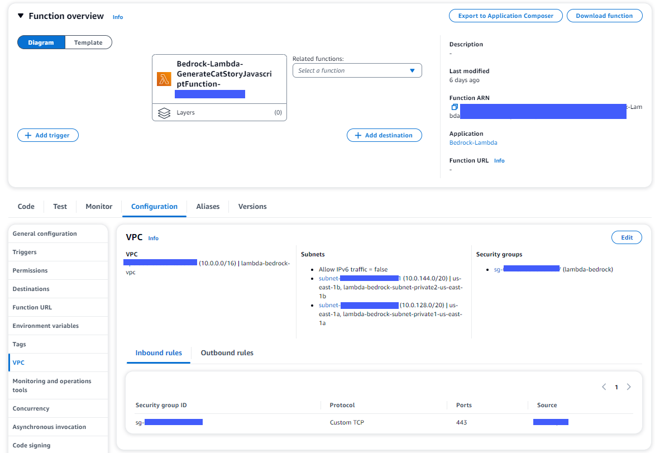This screenshot has width=655, height=453.
Task: Switch to the Versions tab
Action: click(252, 207)
